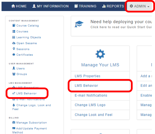Open the Quick Start Guide banner link
The width and height of the screenshot is (155, 134).
pyautogui.click(x=121, y=27)
